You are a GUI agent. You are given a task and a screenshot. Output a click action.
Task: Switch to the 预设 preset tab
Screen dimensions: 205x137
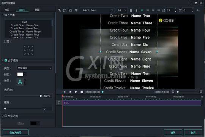[x=7, y=10]
